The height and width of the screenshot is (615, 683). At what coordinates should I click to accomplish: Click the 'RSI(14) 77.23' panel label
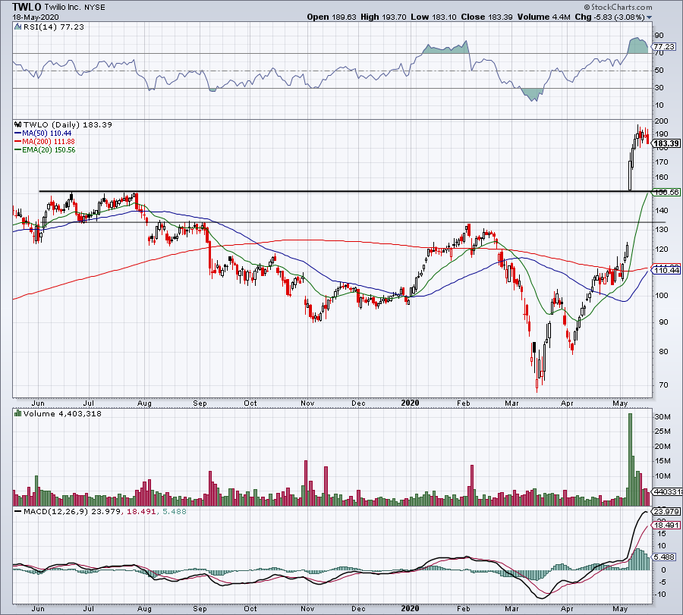54,27
